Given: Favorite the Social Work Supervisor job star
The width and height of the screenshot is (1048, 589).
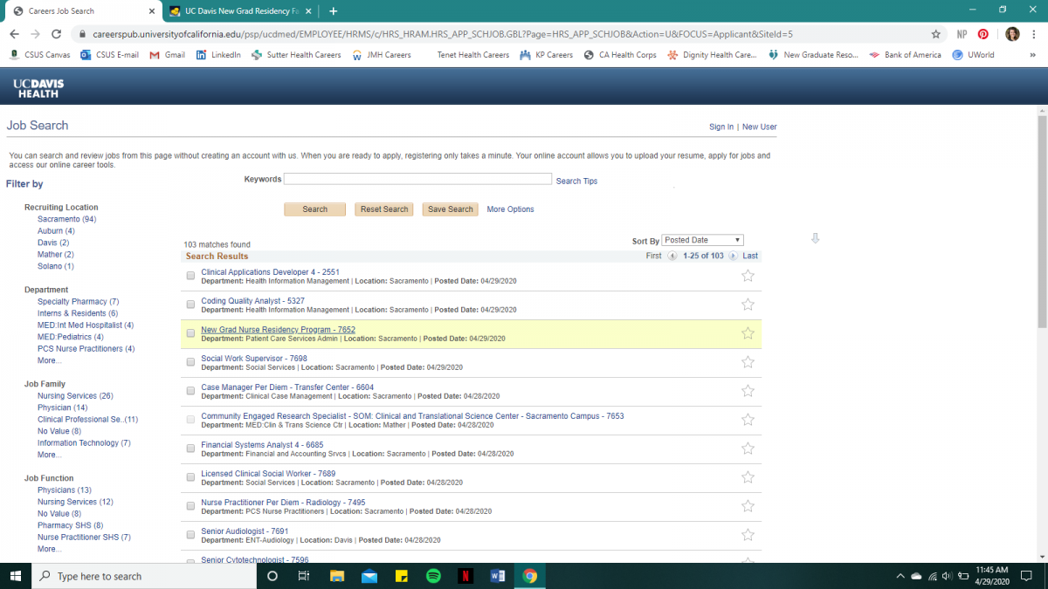Looking at the screenshot, I should pyautogui.click(x=748, y=362).
